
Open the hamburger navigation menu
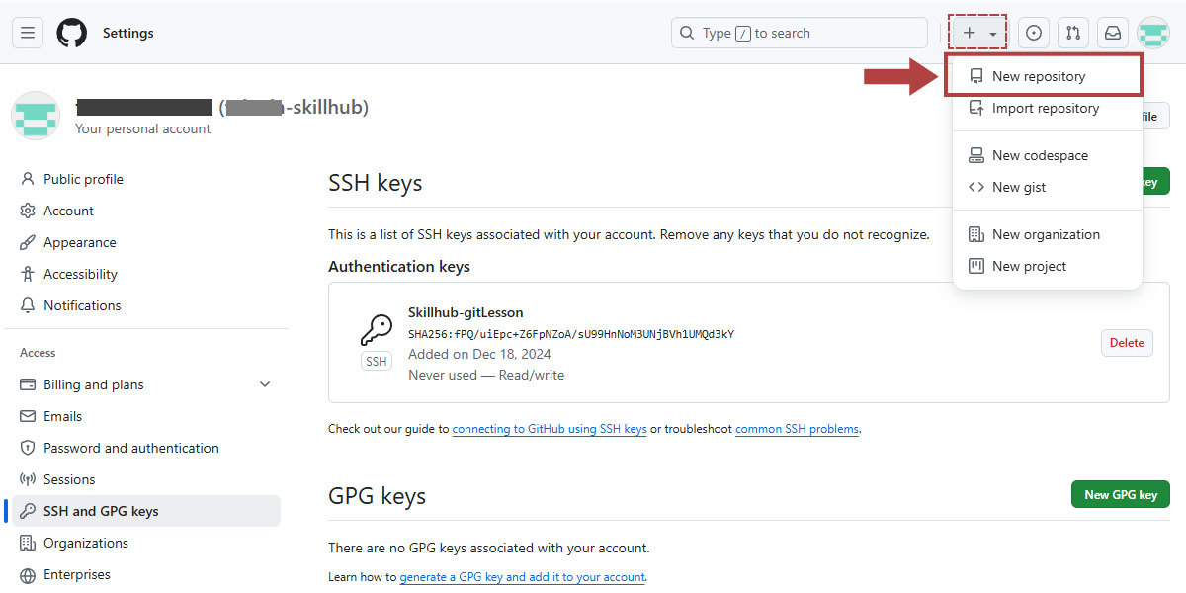[28, 33]
